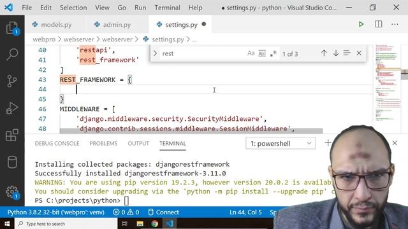408x229 pixels.
Task: Close the find widget
Action: click(x=359, y=53)
